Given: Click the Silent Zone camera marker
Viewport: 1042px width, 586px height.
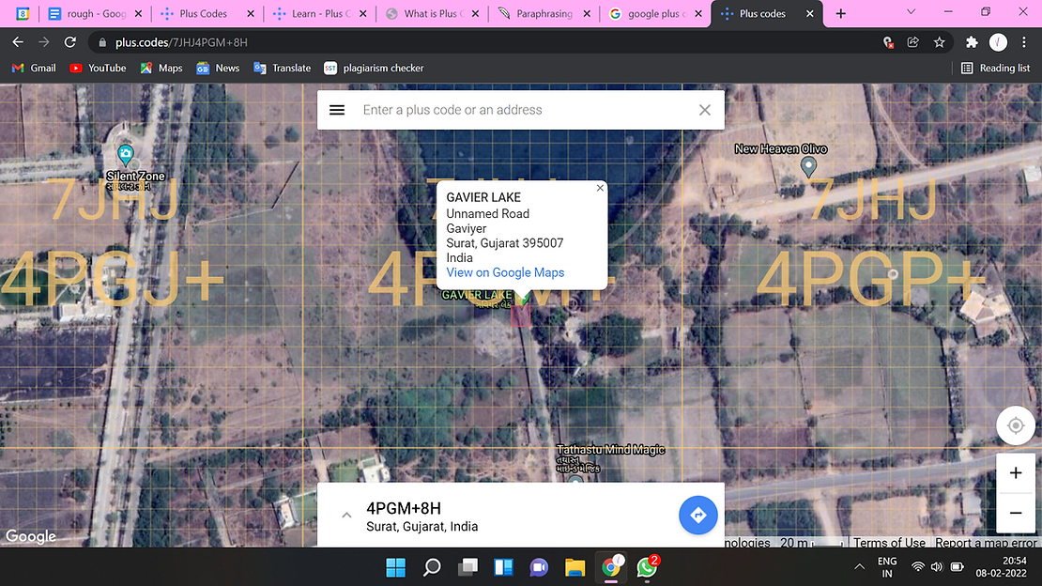Looking at the screenshot, I should 125,155.
